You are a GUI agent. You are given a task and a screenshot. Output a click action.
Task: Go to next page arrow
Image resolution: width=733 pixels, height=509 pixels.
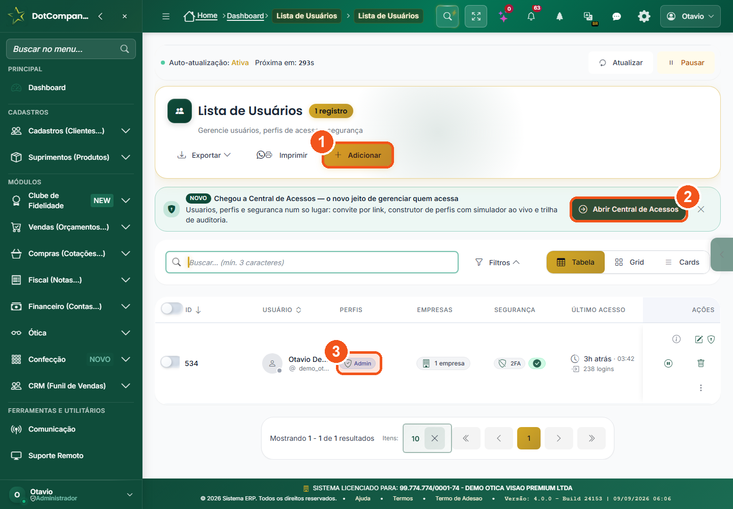coord(559,438)
